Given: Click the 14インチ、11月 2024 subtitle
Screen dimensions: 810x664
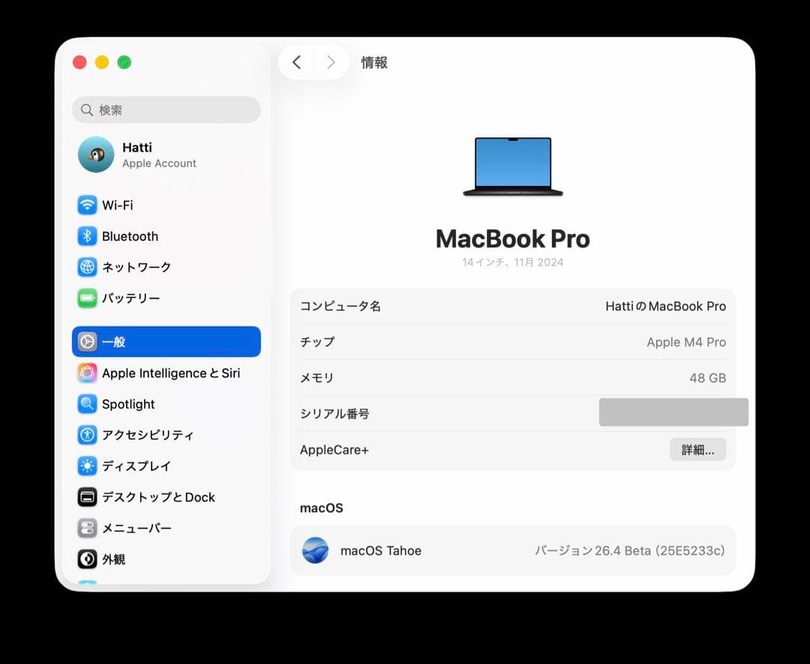Looking at the screenshot, I should click(512, 262).
